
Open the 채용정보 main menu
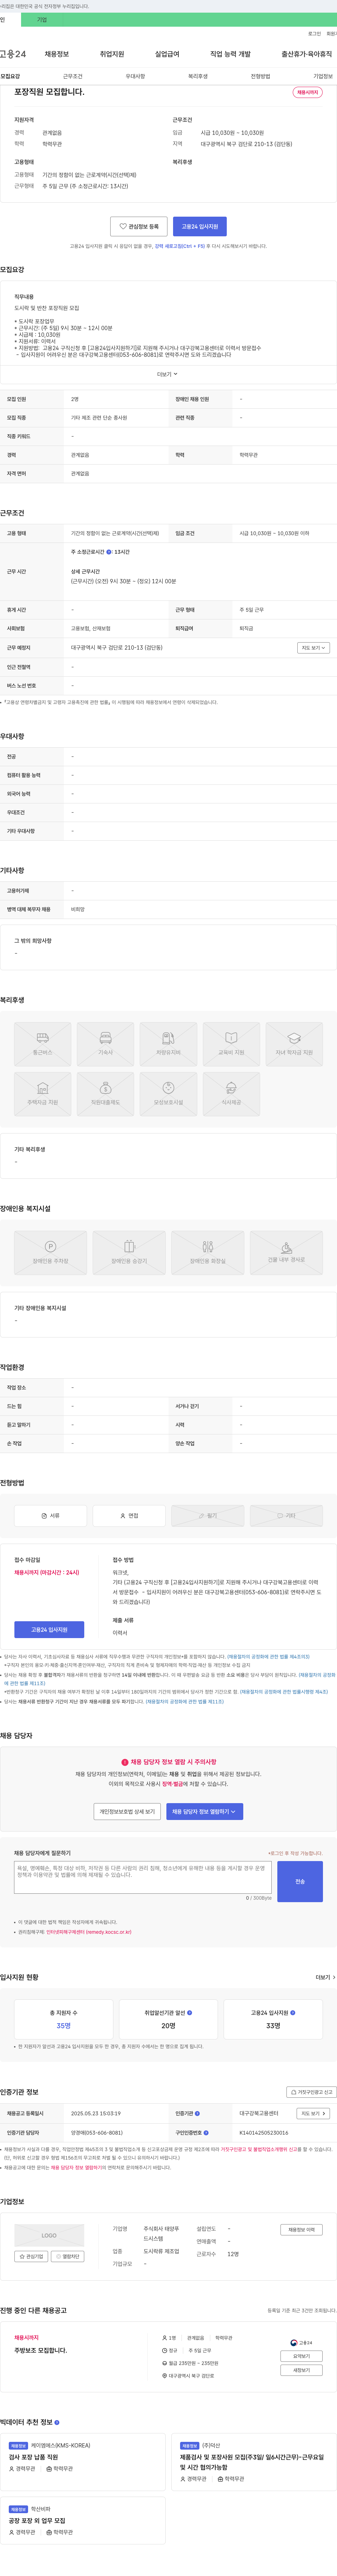57,54
